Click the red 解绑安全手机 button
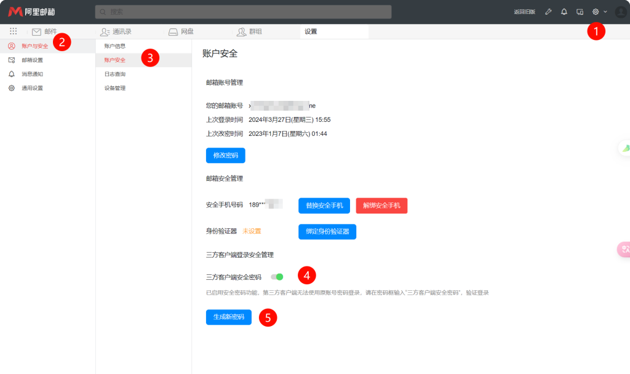630x374 pixels. tap(381, 205)
